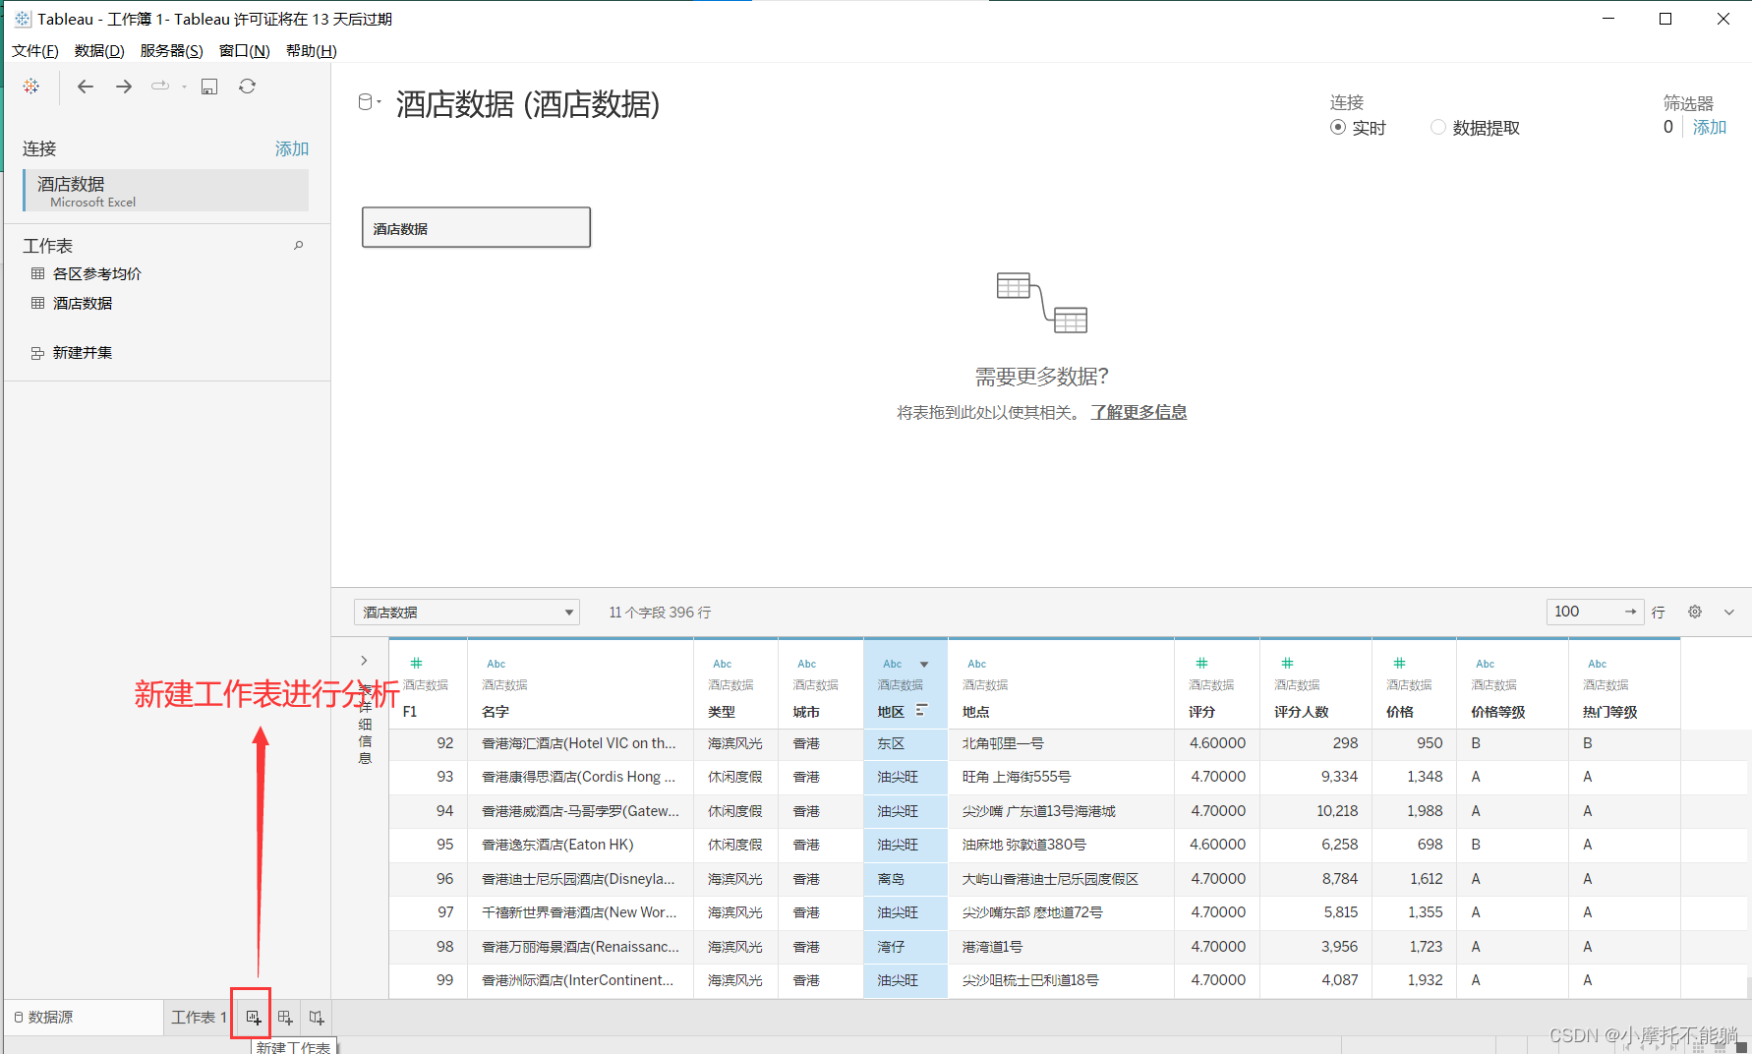Viewport: 1752px width, 1054px height.
Task: Open the 帮助(H) menu
Action: point(312,51)
